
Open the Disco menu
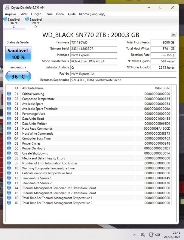click(x=60, y=14)
